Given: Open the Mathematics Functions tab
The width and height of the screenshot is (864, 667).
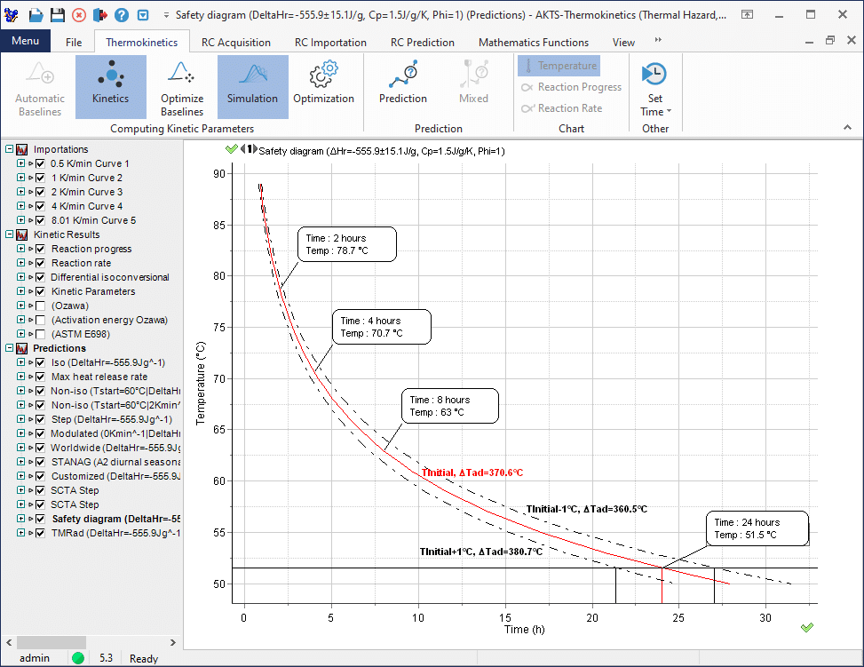Looking at the screenshot, I should pos(533,42).
